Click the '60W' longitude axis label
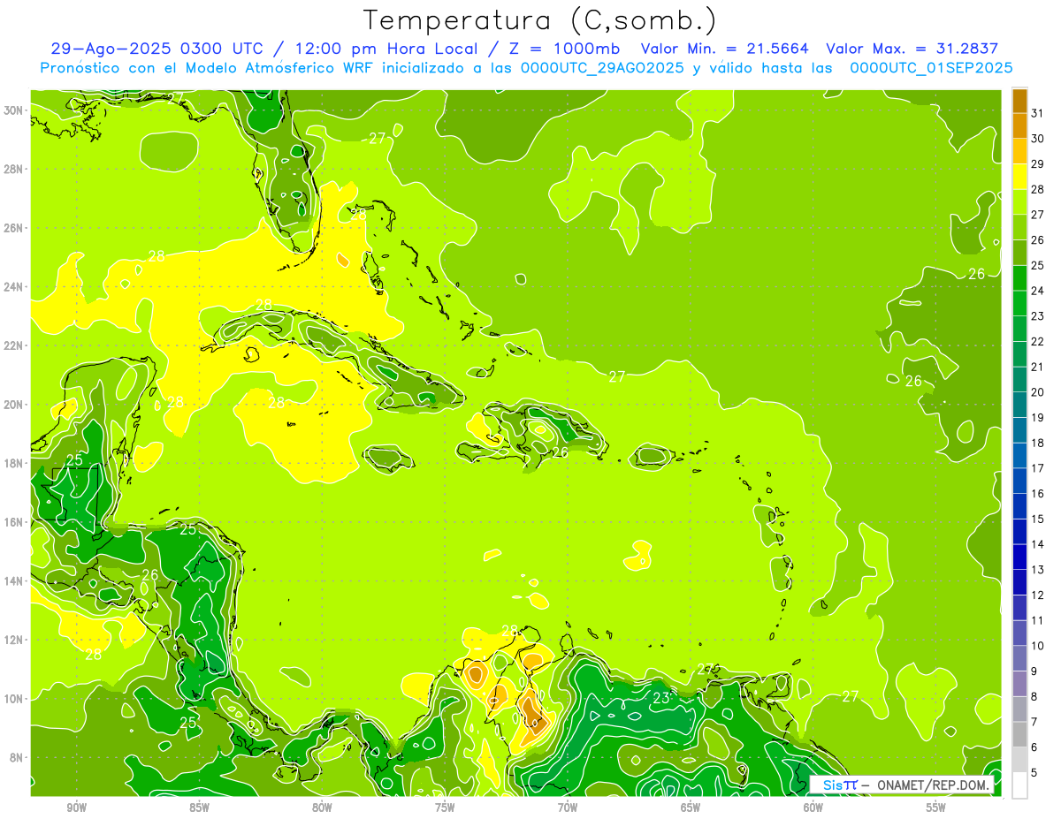 pyautogui.click(x=813, y=808)
